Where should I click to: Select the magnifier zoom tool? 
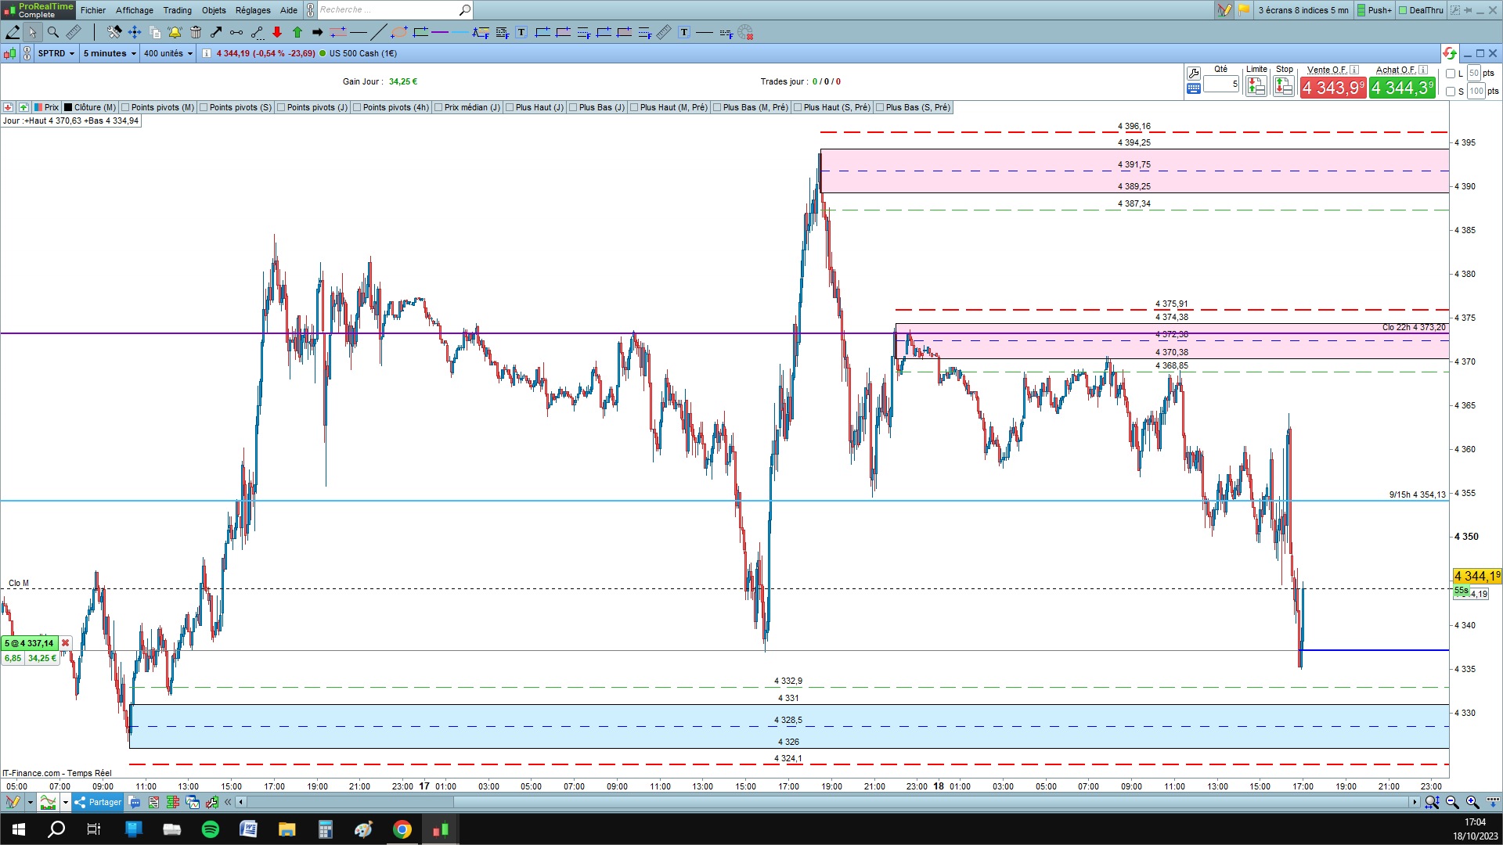click(53, 32)
